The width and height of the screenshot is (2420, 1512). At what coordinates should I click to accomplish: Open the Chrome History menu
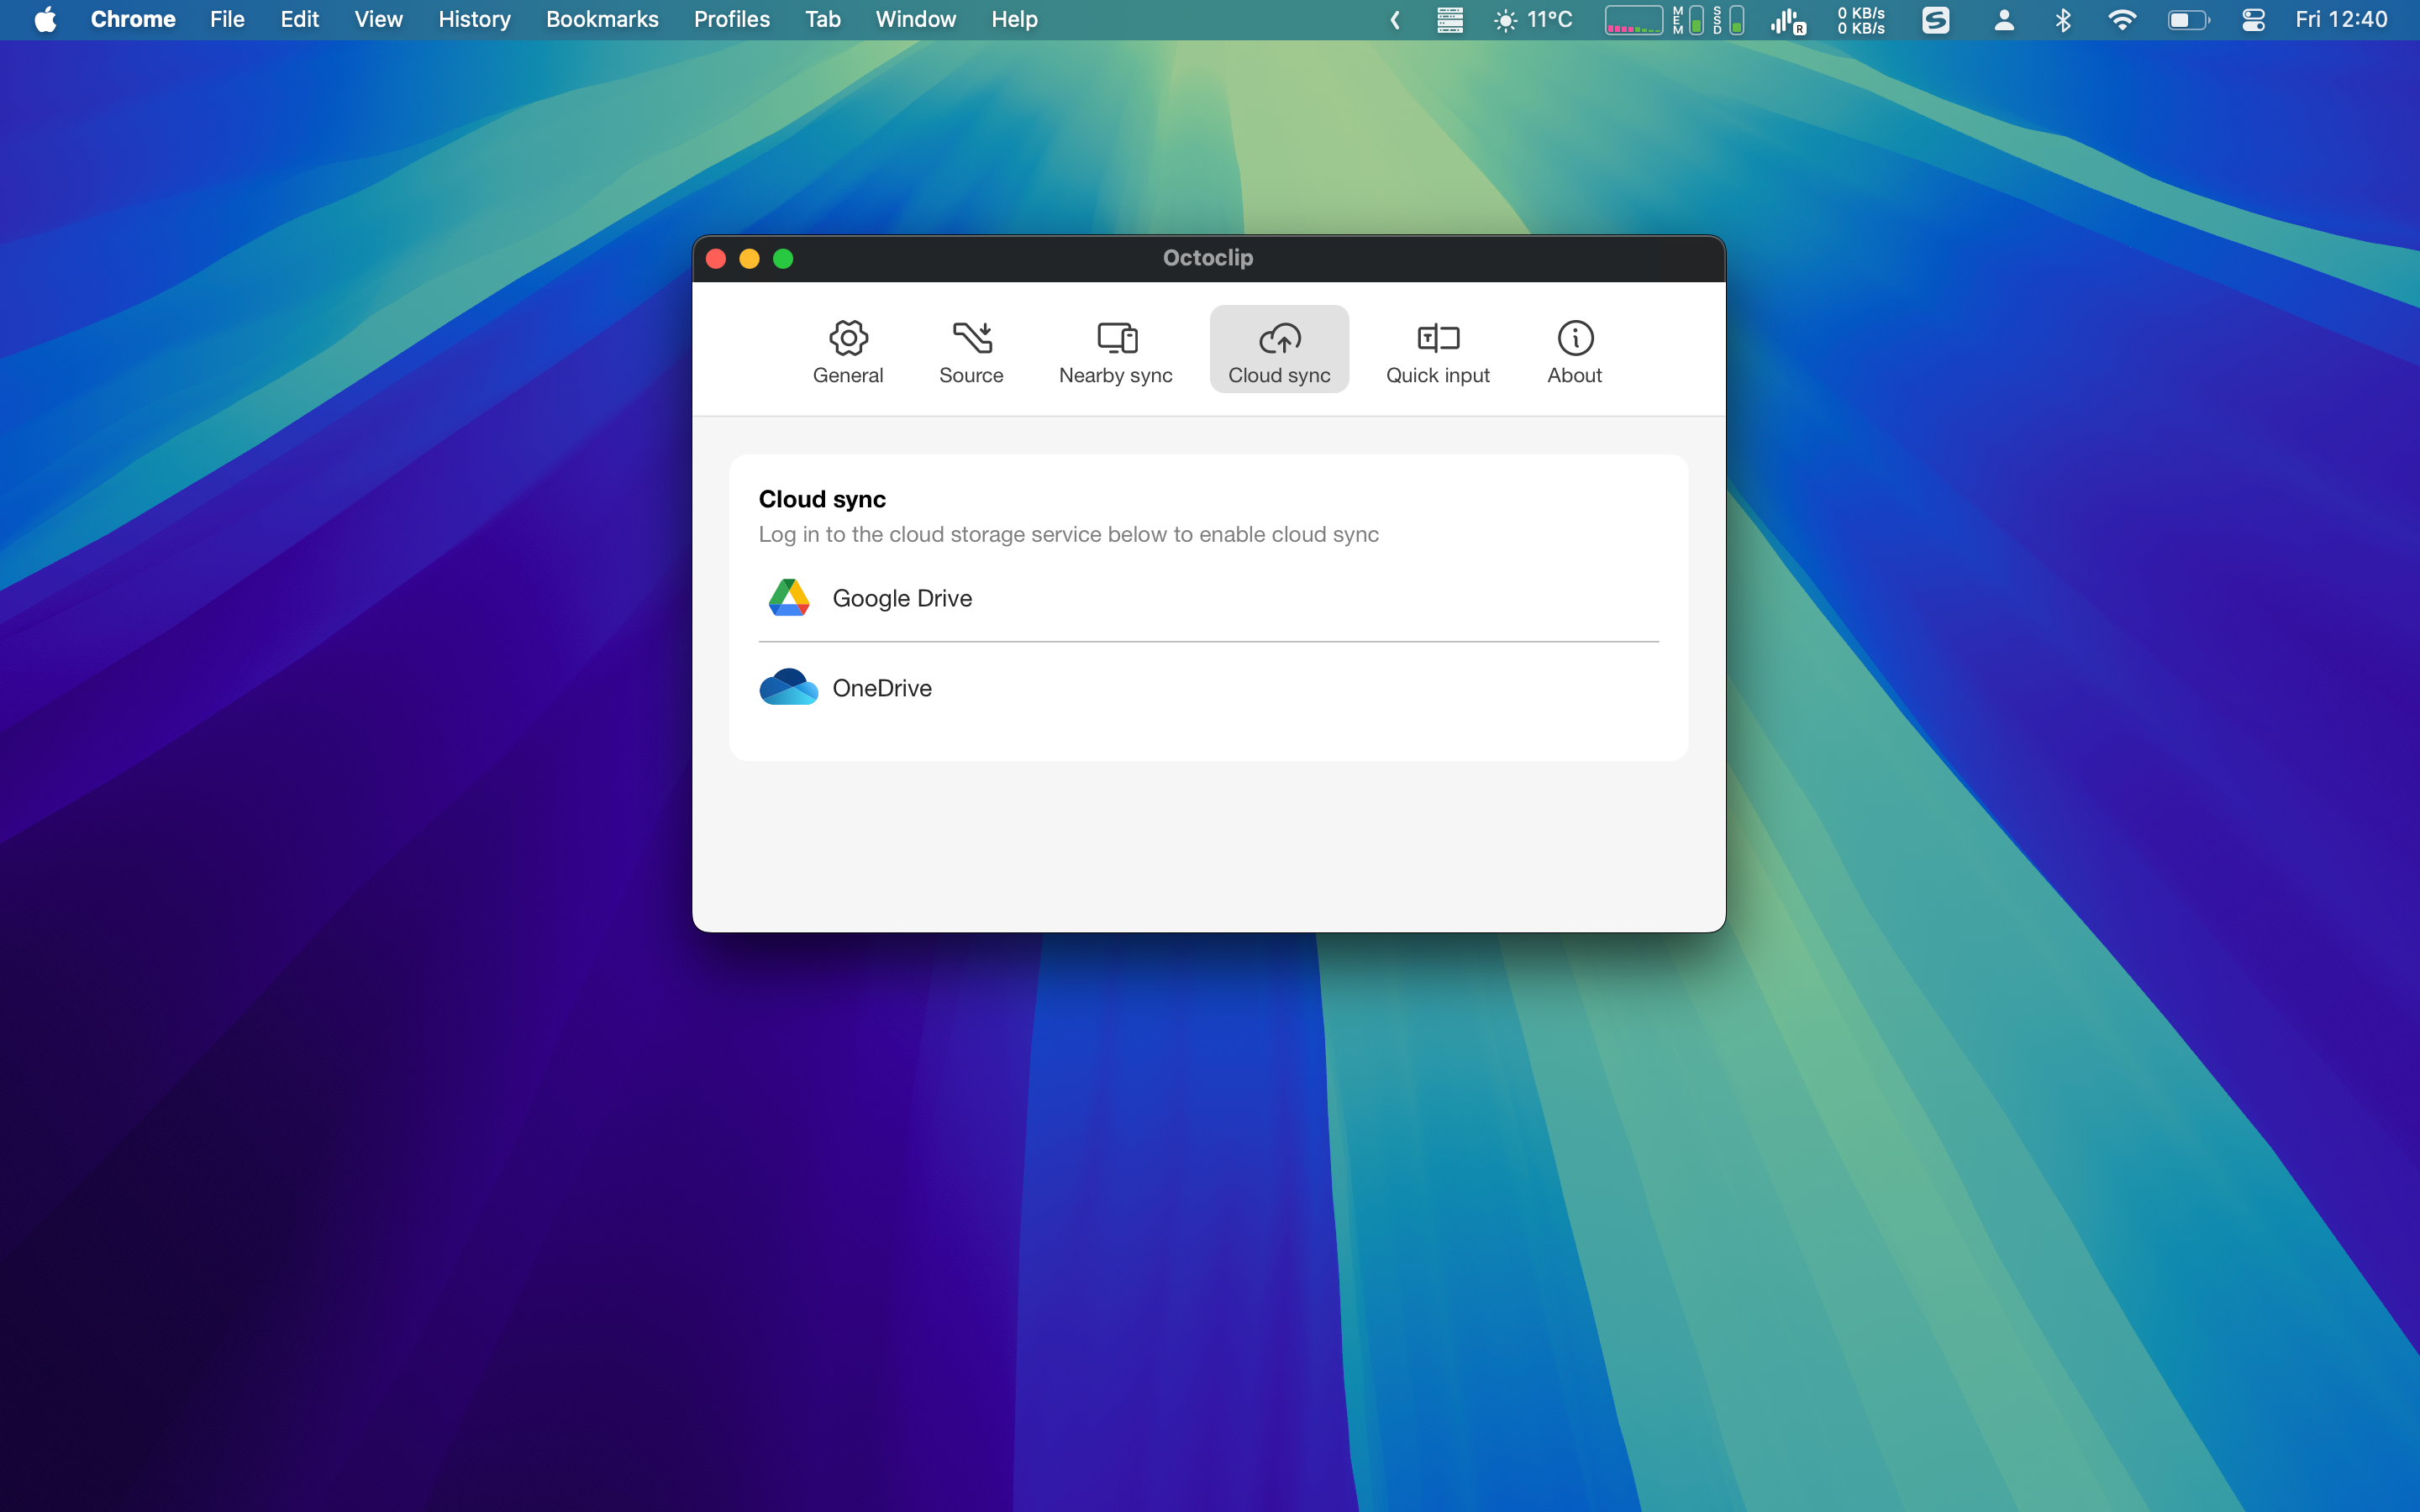point(474,20)
